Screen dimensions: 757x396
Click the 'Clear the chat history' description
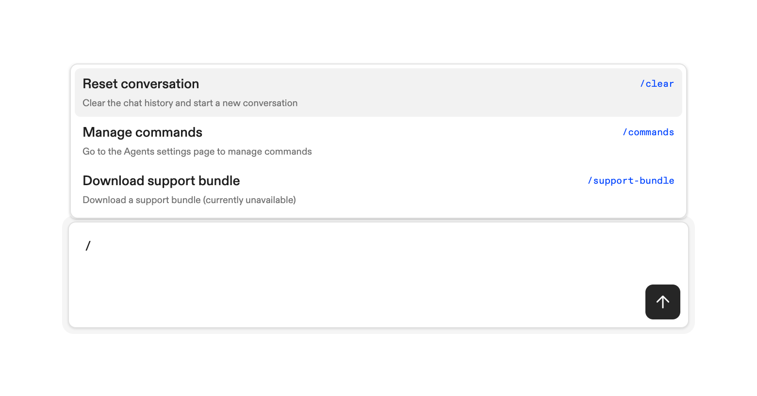point(190,103)
